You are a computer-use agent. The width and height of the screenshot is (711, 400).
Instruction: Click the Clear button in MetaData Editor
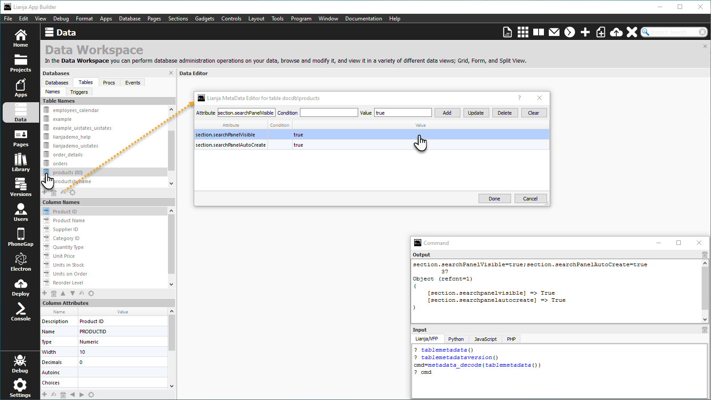(534, 113)
